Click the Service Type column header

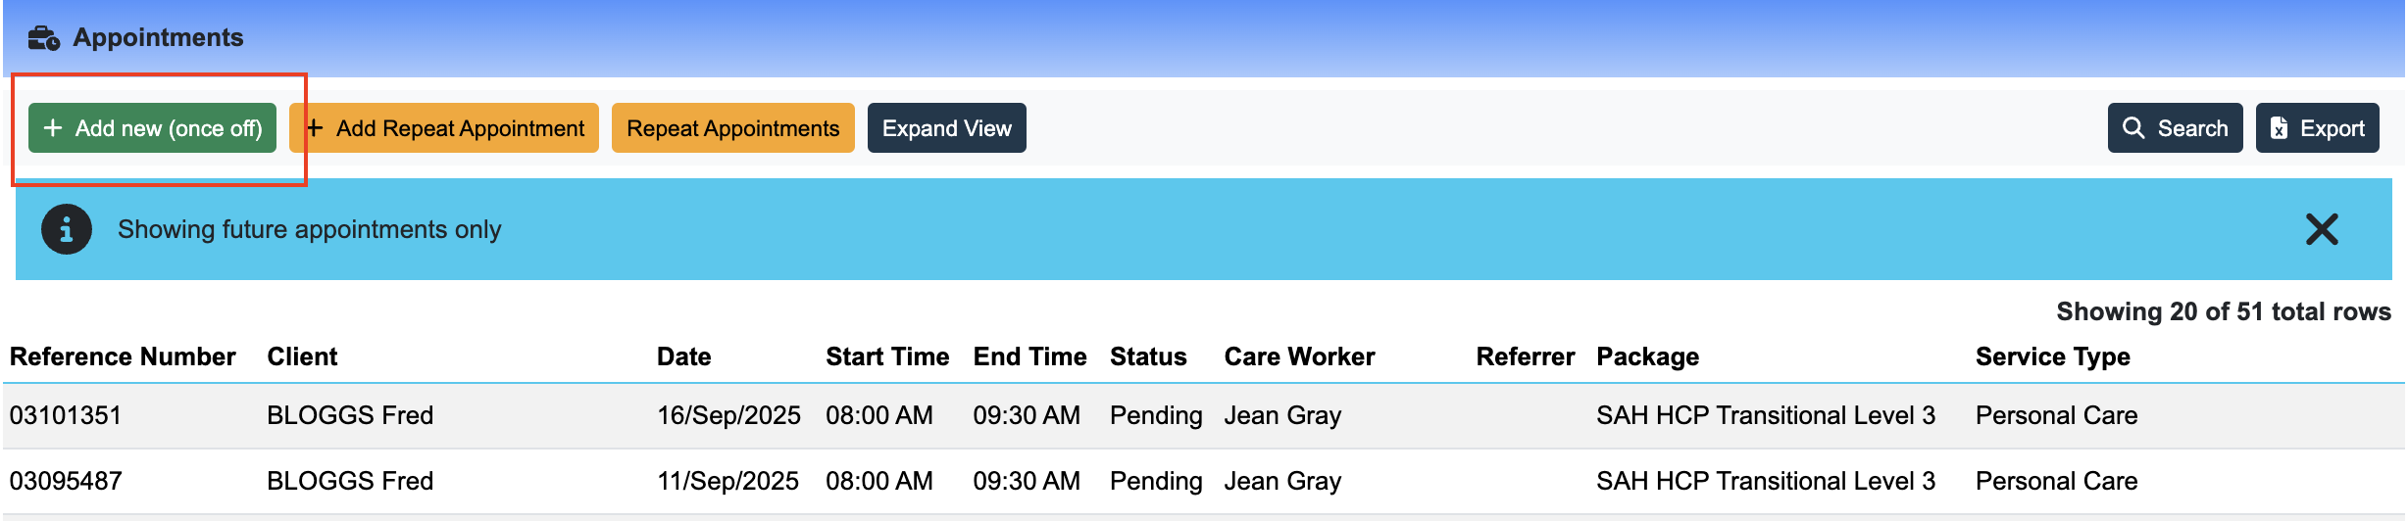pyautogui.click(x=2052, y=356)
